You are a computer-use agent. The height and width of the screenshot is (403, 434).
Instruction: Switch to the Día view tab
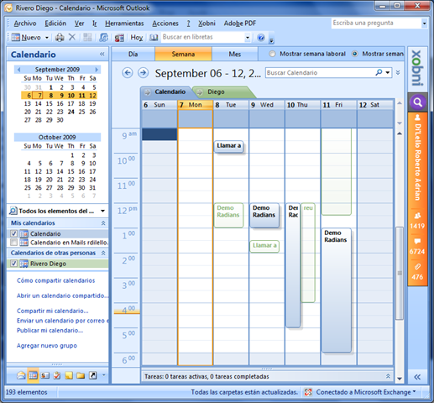coord(133,54)
